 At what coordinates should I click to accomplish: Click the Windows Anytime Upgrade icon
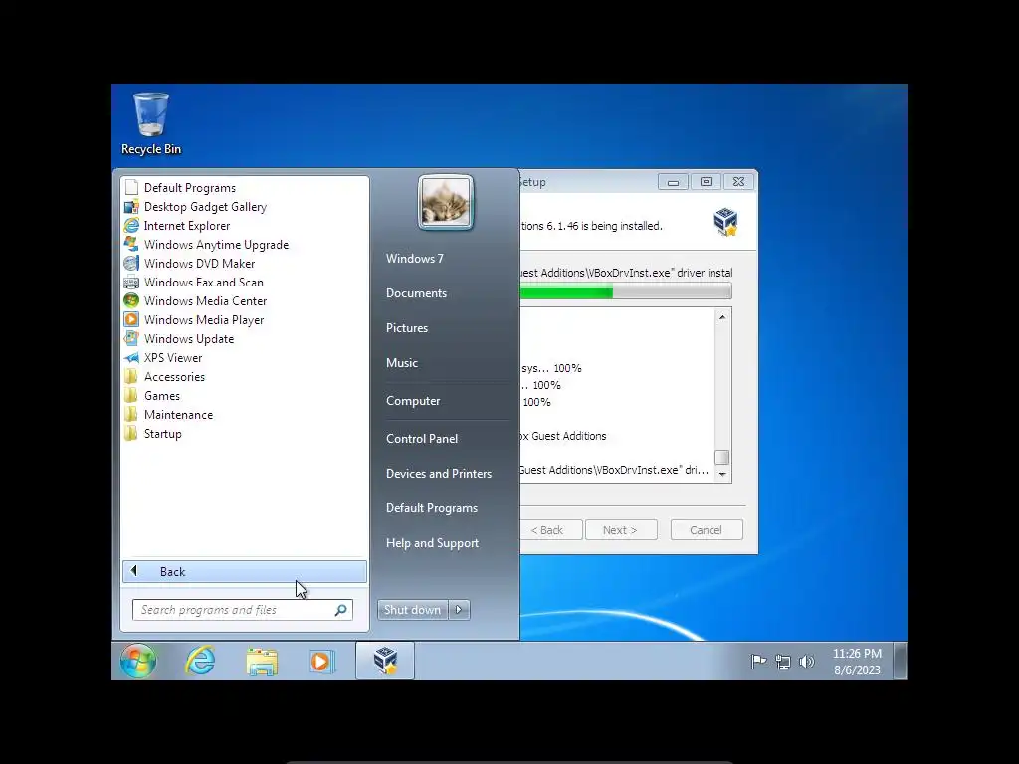(x=131, y=245)
